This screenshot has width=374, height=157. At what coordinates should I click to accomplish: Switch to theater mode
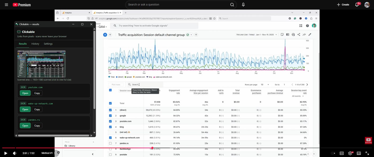pyautogui.click(x=359, y=153)
